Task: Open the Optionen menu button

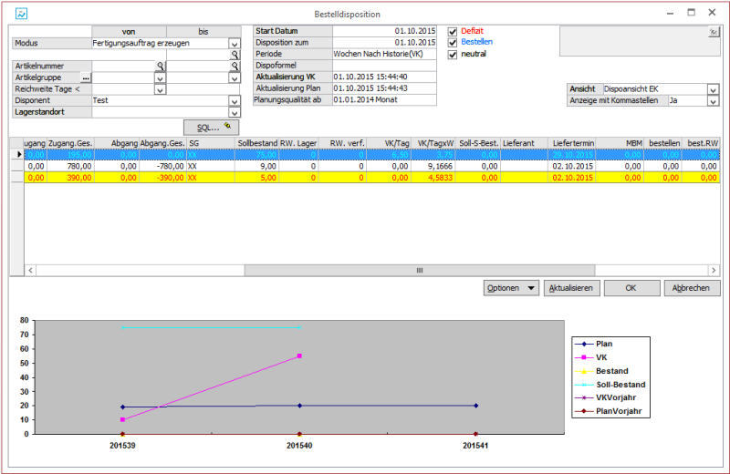Action: click(511, 288)
